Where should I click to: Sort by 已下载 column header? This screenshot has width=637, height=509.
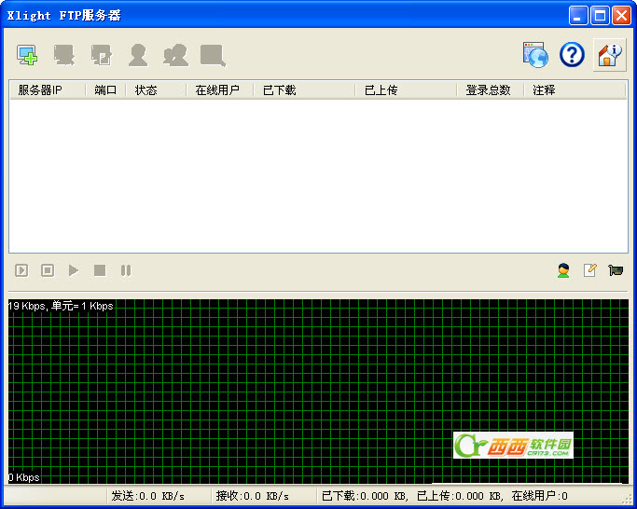pyautogui.click(x=304, y=90)
